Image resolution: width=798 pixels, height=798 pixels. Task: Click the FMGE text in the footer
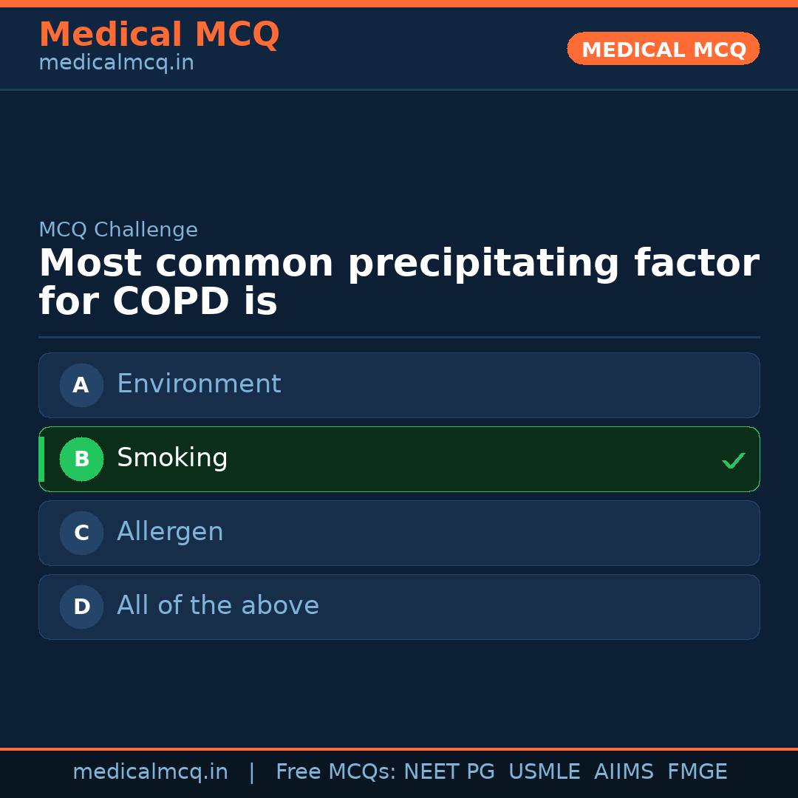point(697,771)
